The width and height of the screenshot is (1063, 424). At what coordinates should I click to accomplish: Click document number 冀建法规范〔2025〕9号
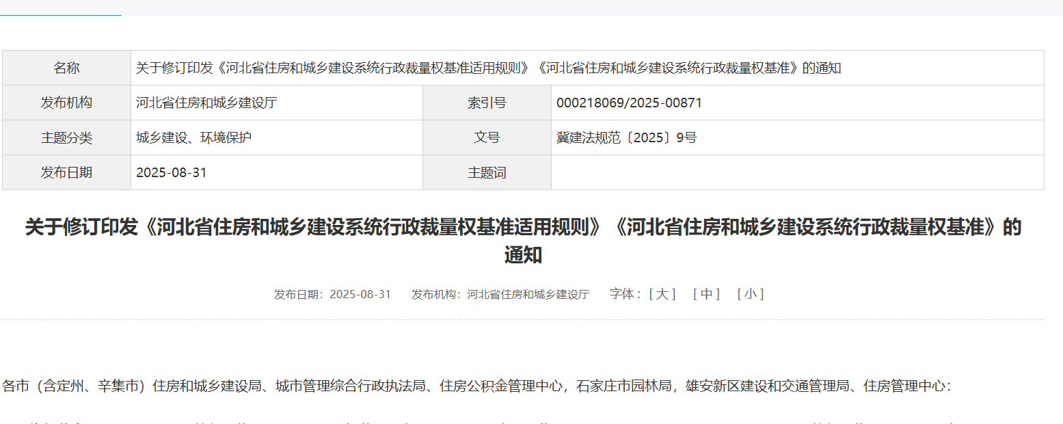click(x=626, y=138)
